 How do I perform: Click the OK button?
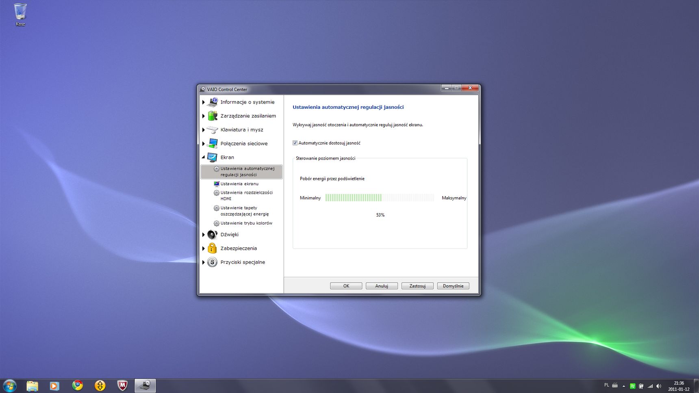click(346, 286)
